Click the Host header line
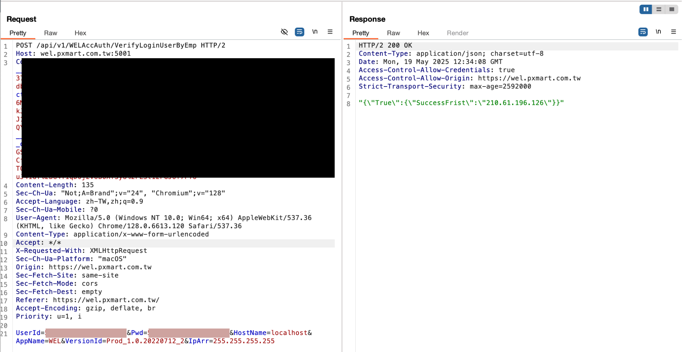 point(73,54)
